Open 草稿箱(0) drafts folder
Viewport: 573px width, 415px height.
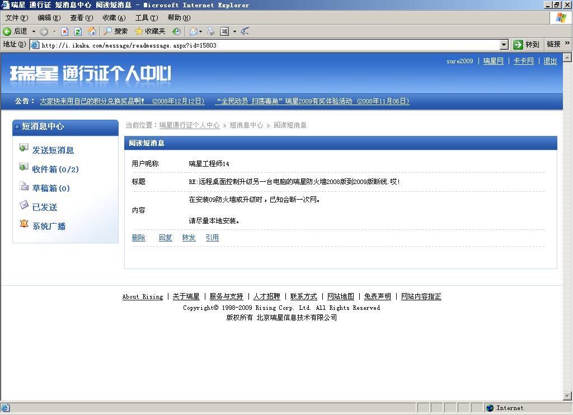coord(51,188)
